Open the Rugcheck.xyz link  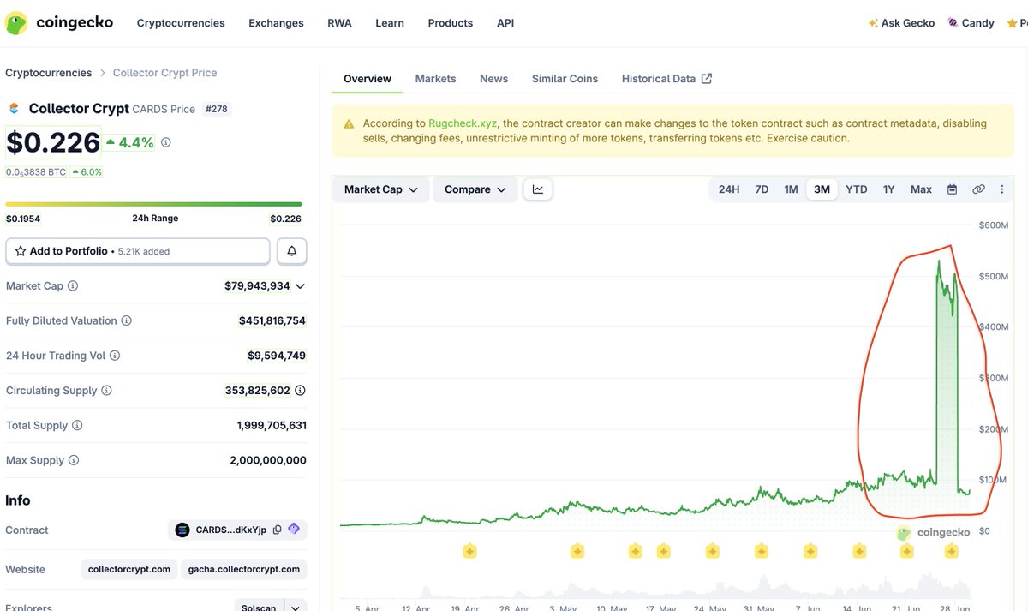tap(463, 123)
